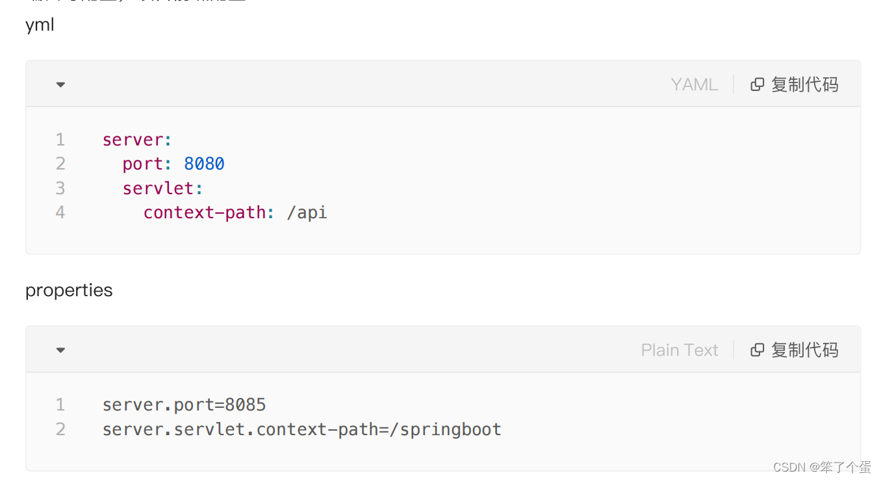Viewport: 881px width, 480px height.
Task: Collapse the properties code block with its triangle
Action: (60, 349)
